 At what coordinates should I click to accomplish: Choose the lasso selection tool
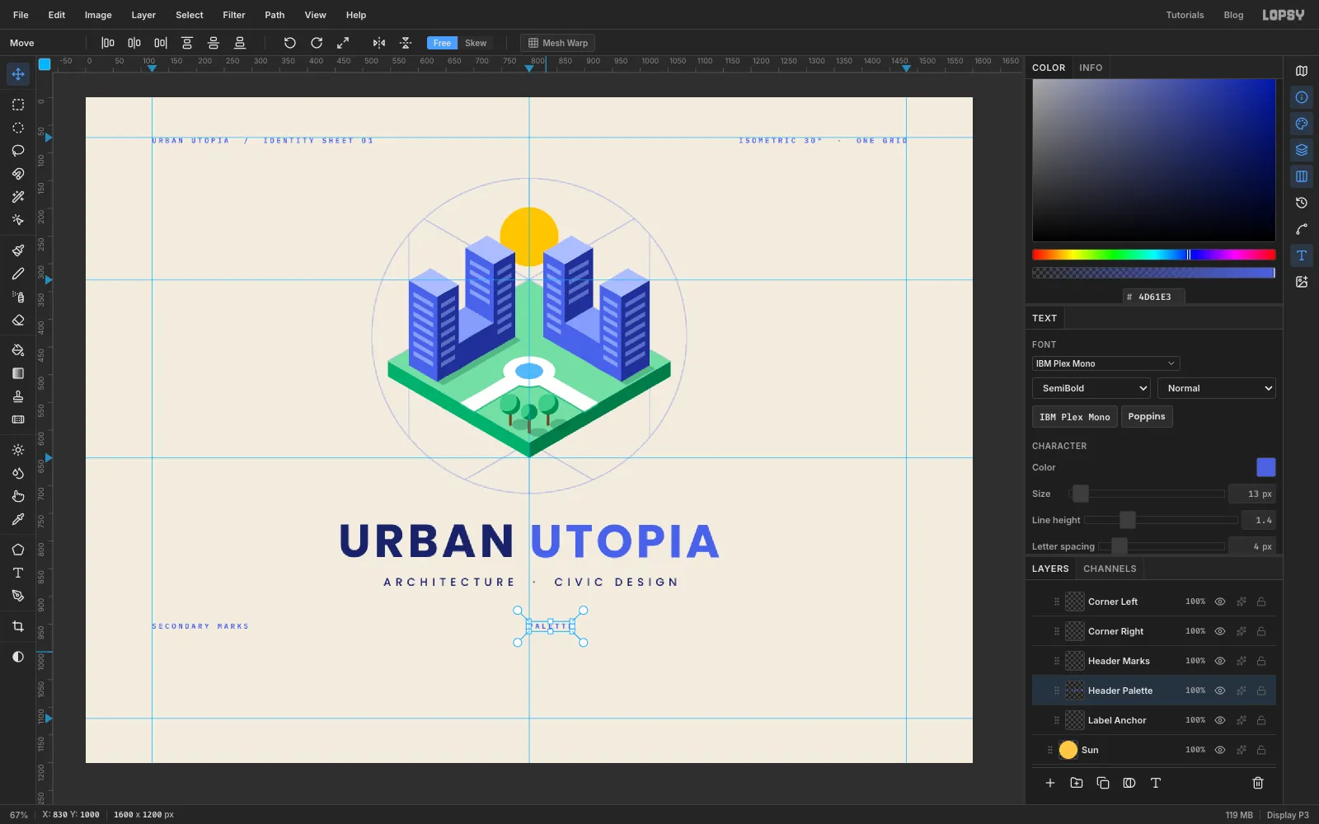(x=18, y=151)
